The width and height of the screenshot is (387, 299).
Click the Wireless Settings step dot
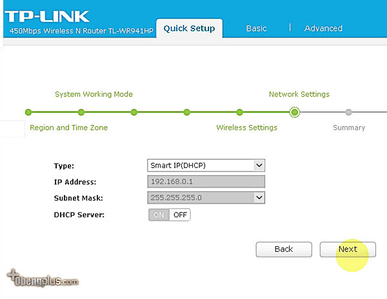(239, 112)
